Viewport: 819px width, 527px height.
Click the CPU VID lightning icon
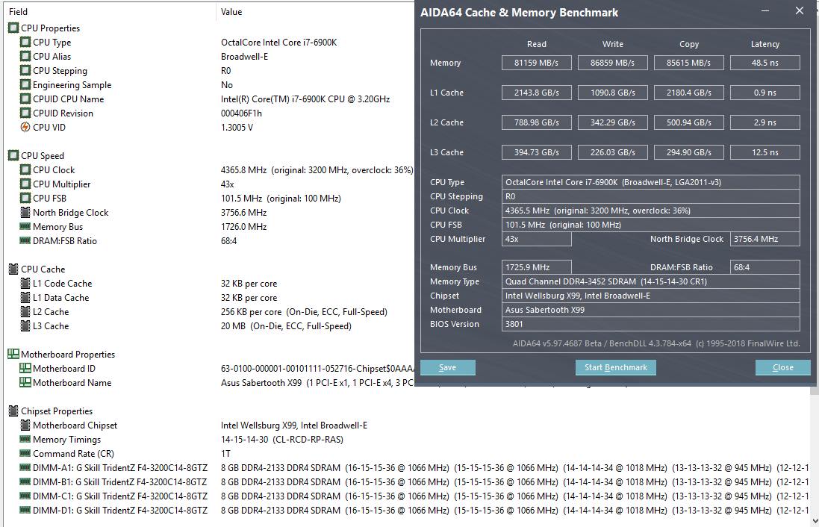pos(25,127)
